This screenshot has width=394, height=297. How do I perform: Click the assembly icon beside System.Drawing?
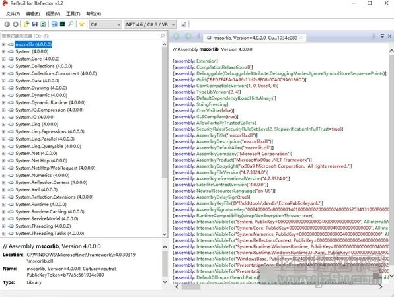11,88
